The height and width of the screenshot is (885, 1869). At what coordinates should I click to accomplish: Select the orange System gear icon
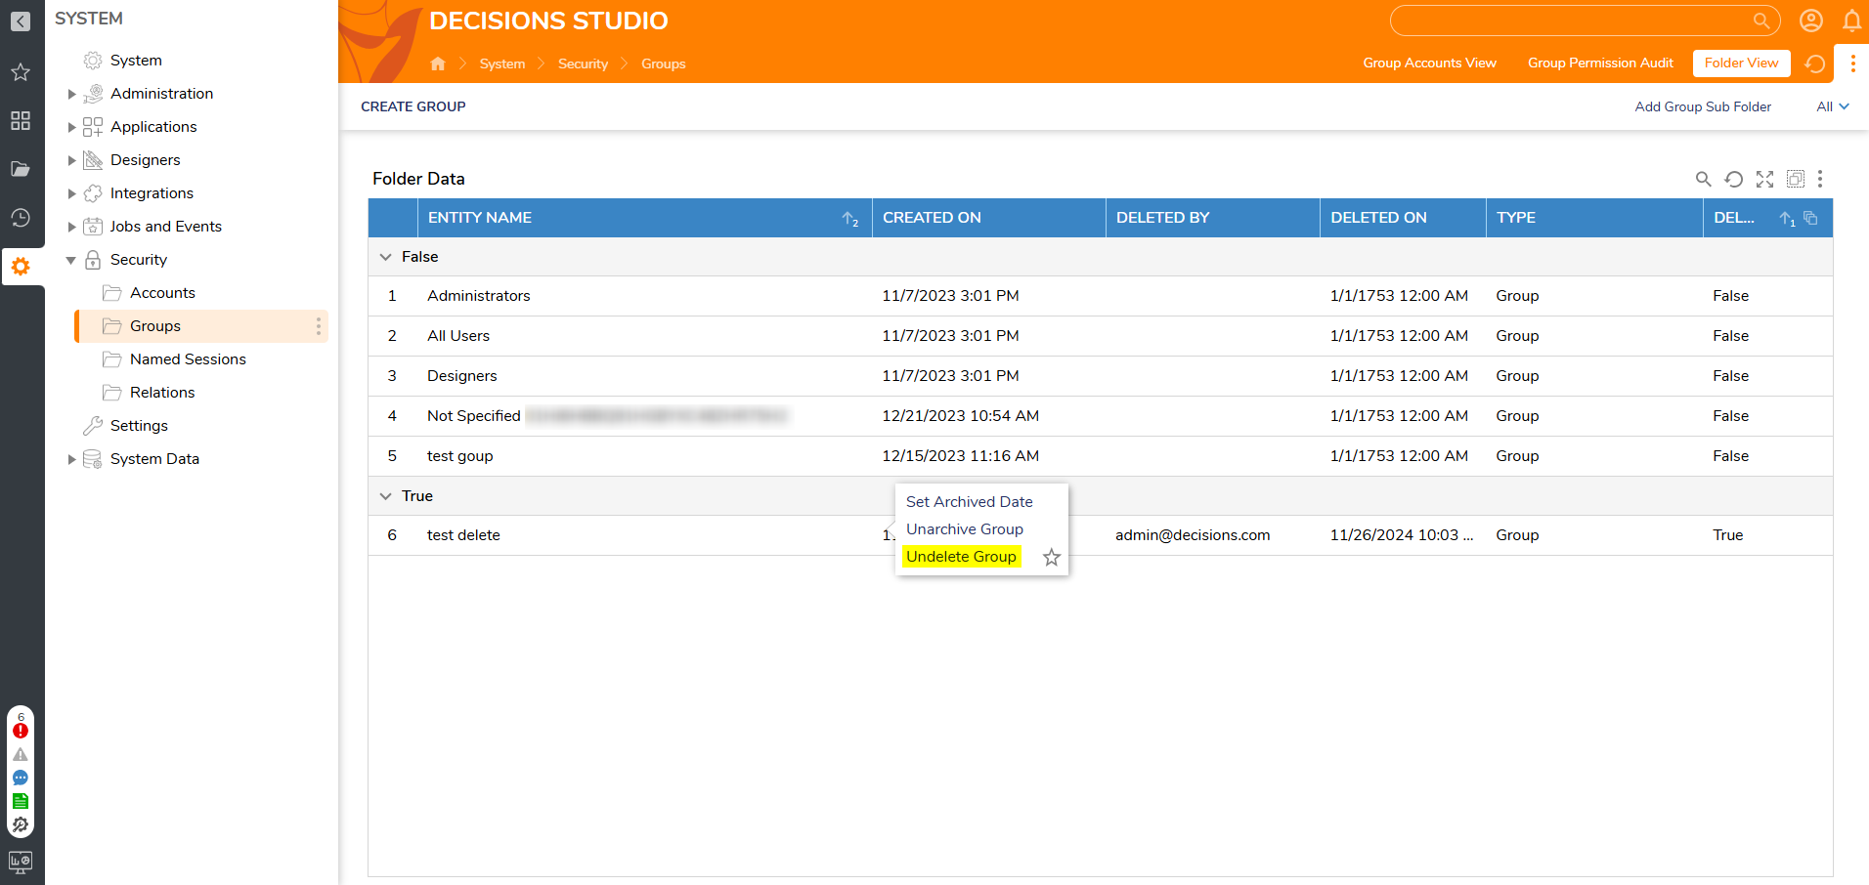point(21,267)
